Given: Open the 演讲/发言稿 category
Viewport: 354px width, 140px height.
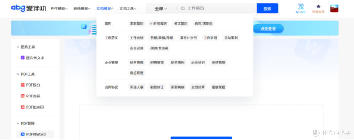Looking at the screenshot, I should 159,48.
